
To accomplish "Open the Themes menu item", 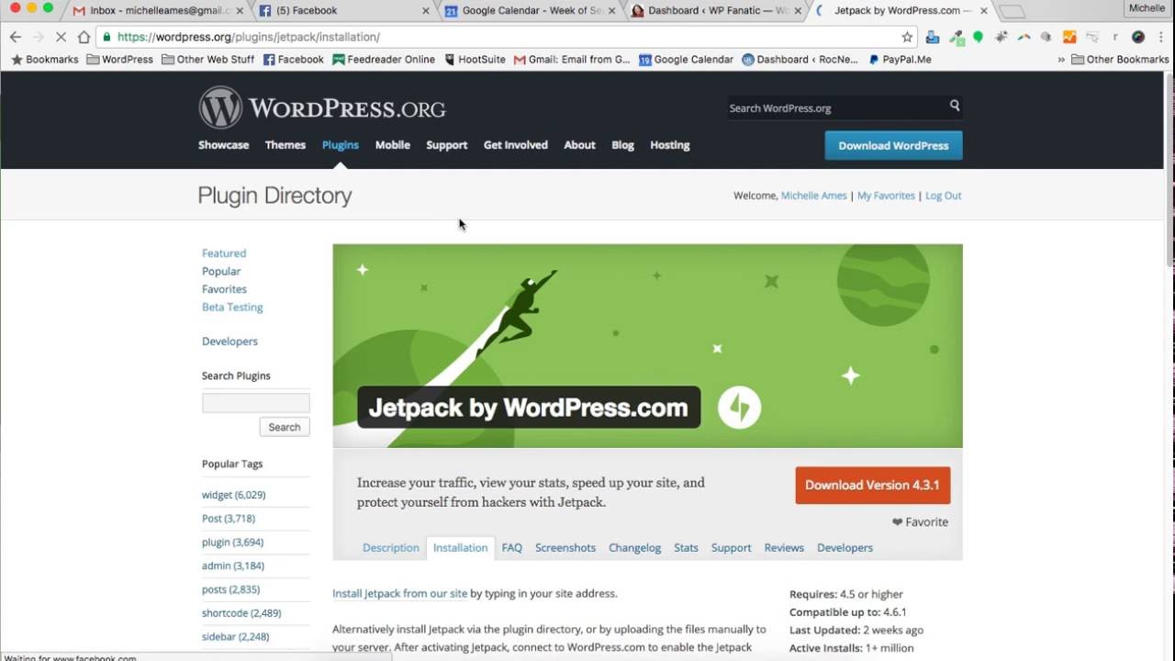I will coord(285,145).
